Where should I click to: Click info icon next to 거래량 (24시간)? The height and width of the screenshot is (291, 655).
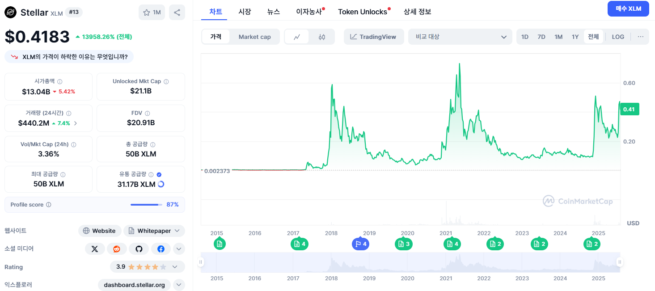click(x=69, y=114)
